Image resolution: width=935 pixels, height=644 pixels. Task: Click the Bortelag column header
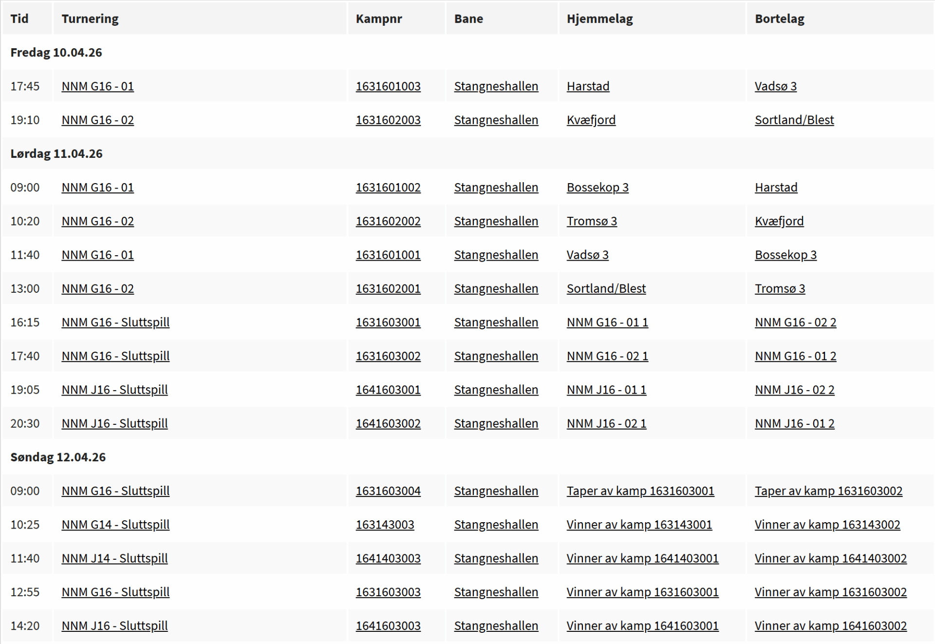[779, 19]
